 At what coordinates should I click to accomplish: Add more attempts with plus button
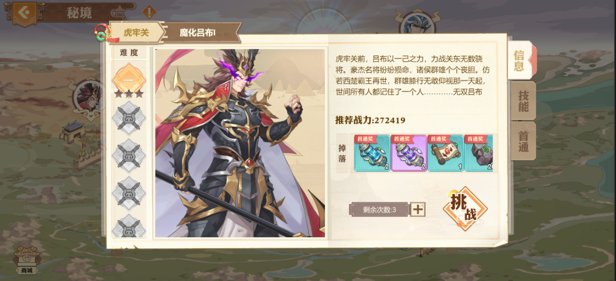coord(418,210)
